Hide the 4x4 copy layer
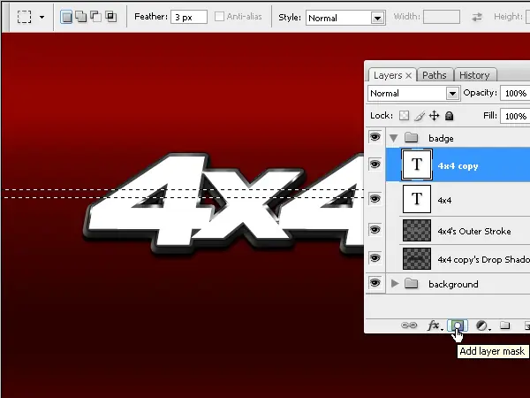 pos(375,165)
